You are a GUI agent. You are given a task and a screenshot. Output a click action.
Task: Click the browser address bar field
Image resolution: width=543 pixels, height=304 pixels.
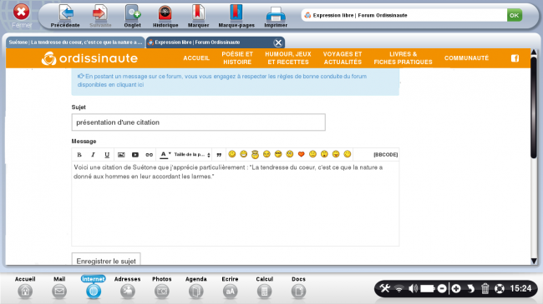(403, 15)
